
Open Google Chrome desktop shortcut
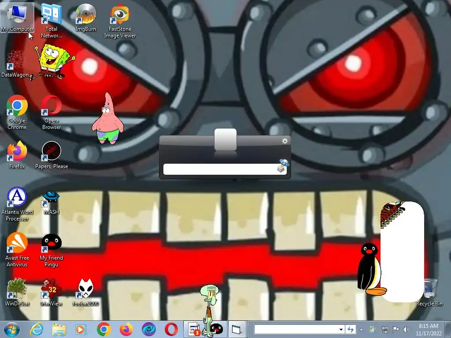click(x=17, y=112)
